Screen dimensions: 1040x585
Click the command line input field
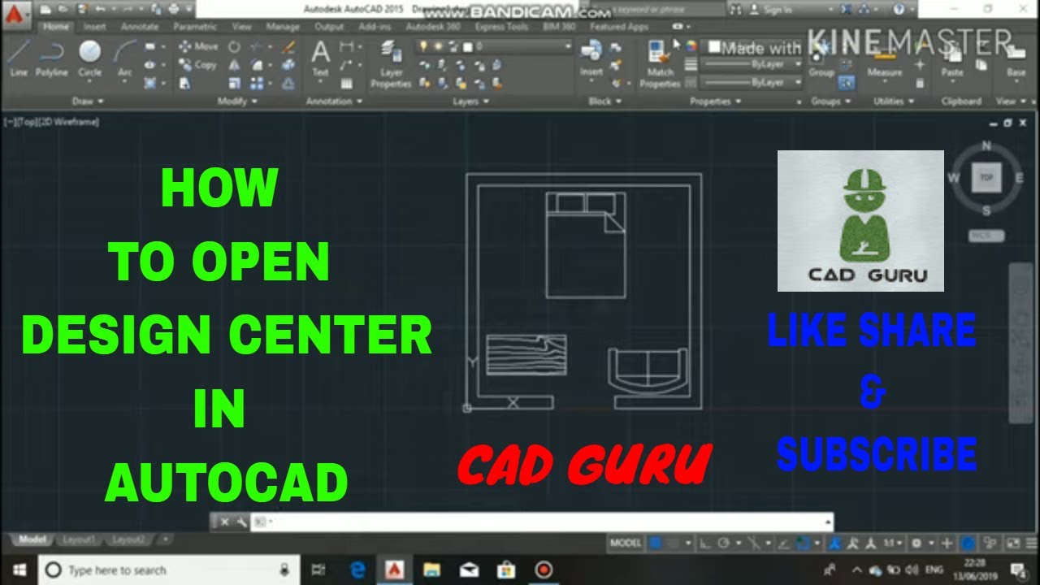[543, 522]
